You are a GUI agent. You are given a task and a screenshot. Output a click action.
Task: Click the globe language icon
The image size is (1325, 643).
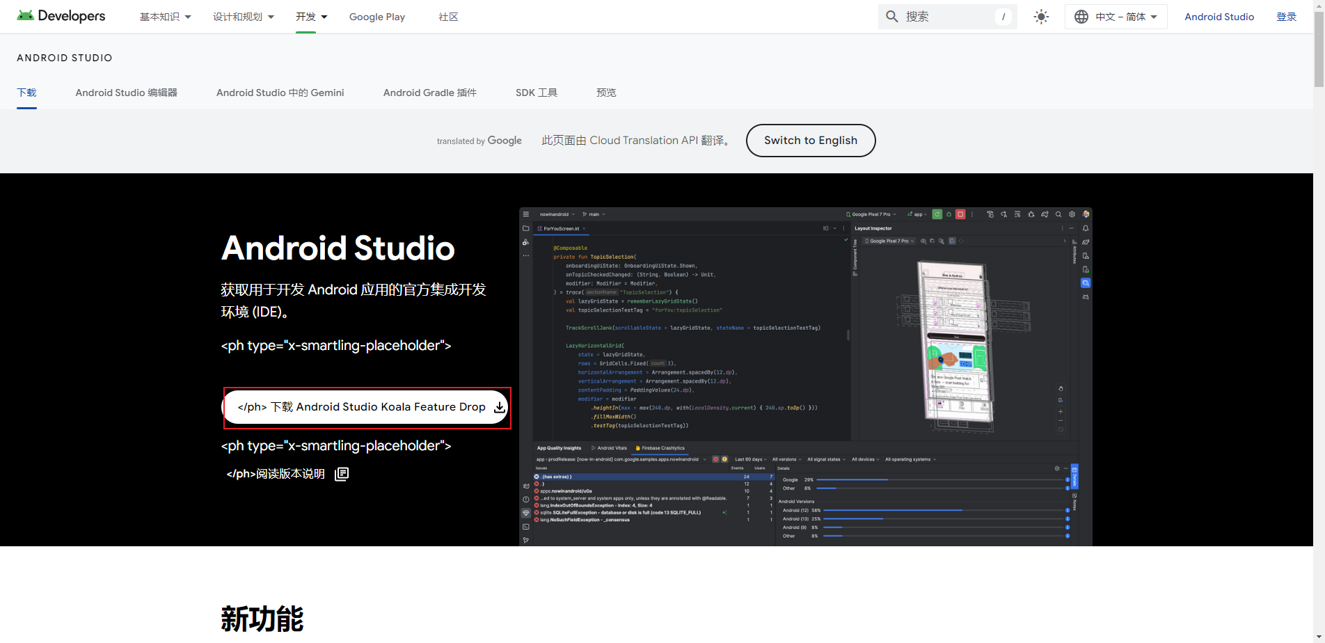(1081, 17)
